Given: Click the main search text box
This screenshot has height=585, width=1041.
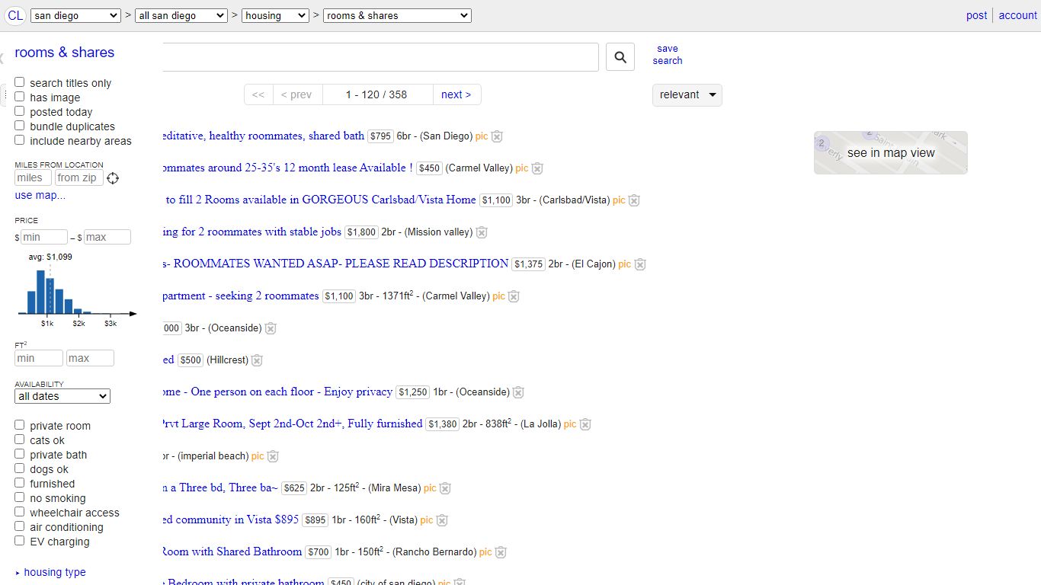Looking at the screenshot, I should 380,57.
